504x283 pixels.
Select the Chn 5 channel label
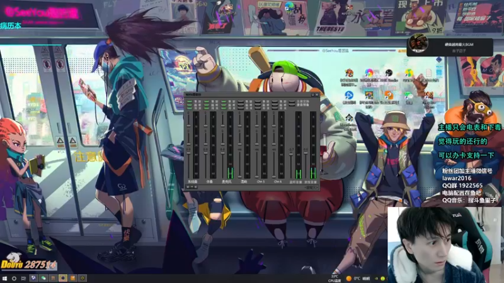[261, 182]
